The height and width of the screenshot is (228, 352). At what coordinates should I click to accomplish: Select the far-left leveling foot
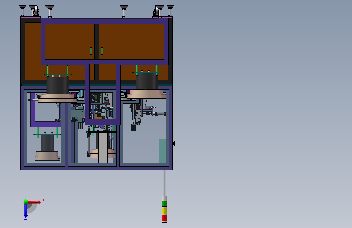[x=23, y=10]
